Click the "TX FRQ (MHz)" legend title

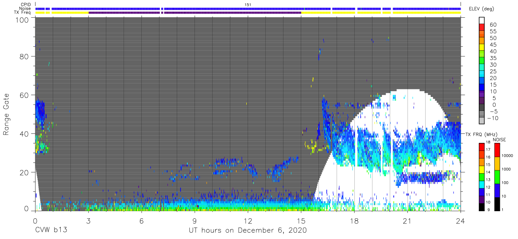point(481,134)
